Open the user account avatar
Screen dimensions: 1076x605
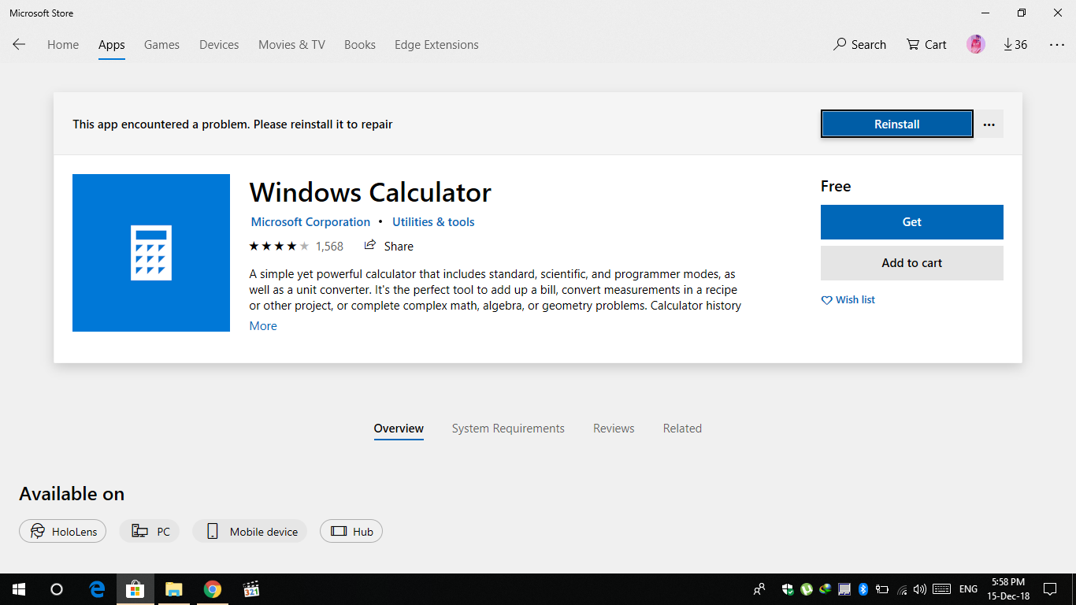(976, 45)
